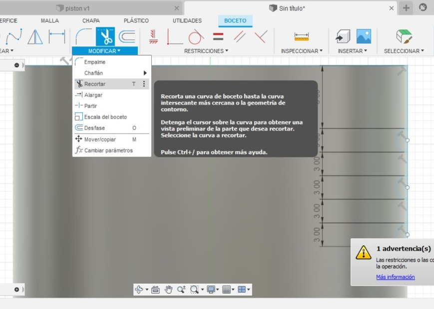Switch to the PLÁSTICO ribbon tab

tap(136, 21)
